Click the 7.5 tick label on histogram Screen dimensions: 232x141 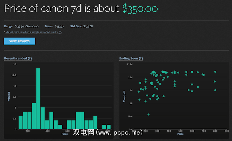coord(15,97)
